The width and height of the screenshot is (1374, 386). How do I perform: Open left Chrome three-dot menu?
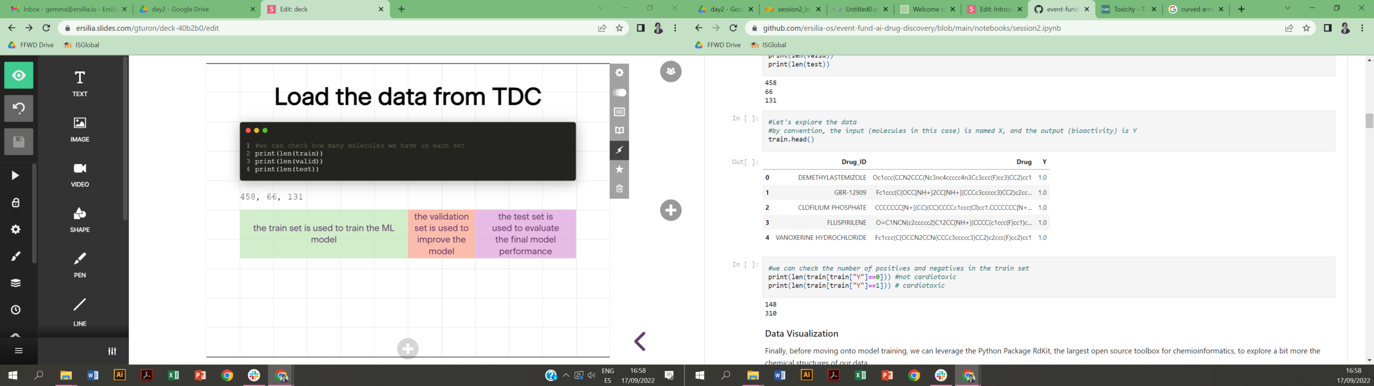pyautogui.click(x=675, y=28)
